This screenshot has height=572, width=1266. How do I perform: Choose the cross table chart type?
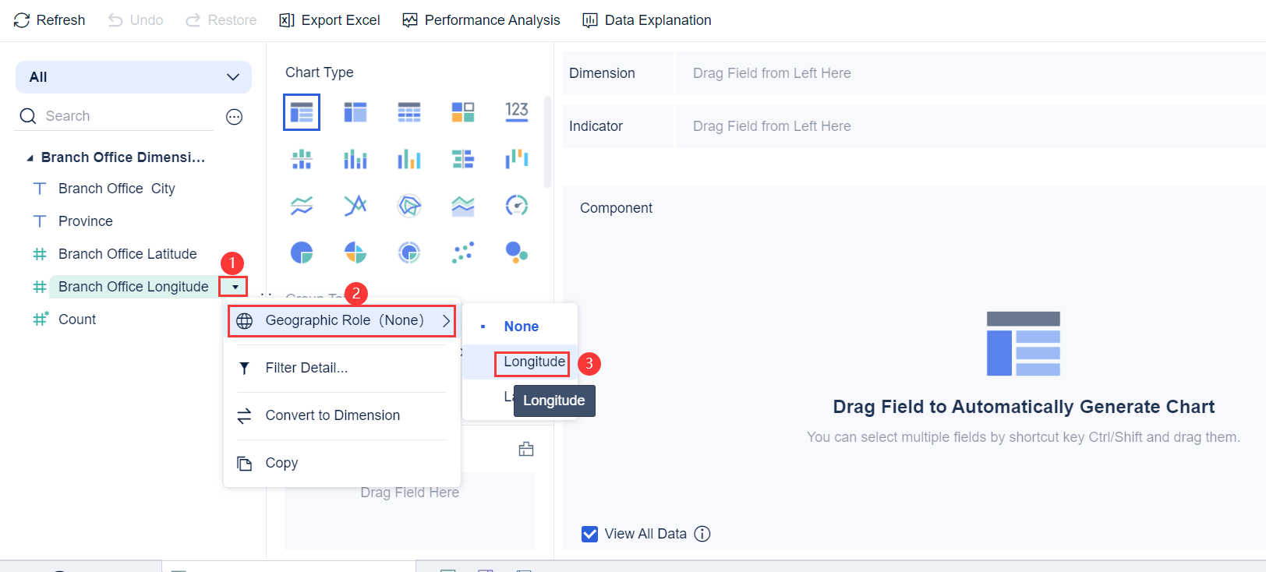click(x=409, y=111)
